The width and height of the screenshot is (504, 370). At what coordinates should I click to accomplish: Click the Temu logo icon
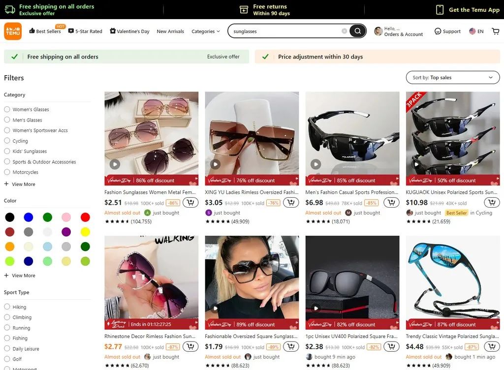(13, 31)
